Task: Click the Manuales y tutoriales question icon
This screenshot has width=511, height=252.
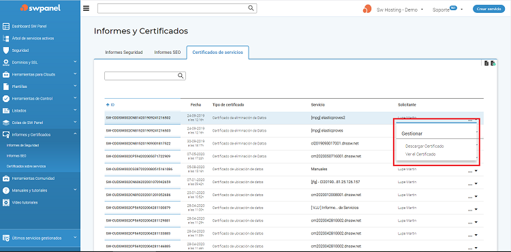Action: [x=6, y=191]
